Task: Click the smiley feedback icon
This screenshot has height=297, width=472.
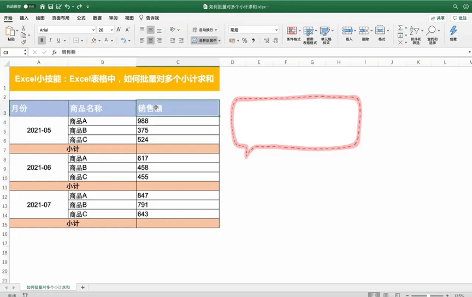Action: [465, 7]
